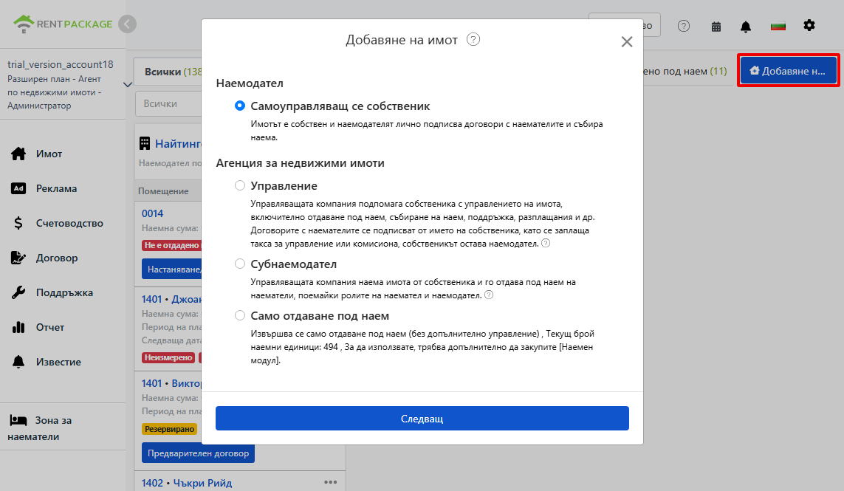Select the Управление radio option
This screenshot has height=491, width=844.
pyautogui.click(x=239, y=186)
